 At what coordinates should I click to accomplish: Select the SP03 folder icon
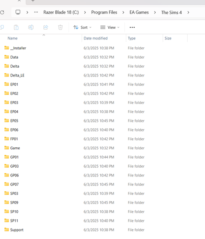pyautogui.click(x=6, y=193)
